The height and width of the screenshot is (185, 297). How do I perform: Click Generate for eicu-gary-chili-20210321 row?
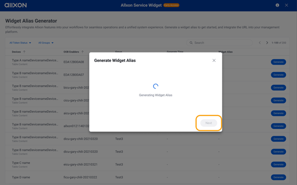click(x=278, y=164)
